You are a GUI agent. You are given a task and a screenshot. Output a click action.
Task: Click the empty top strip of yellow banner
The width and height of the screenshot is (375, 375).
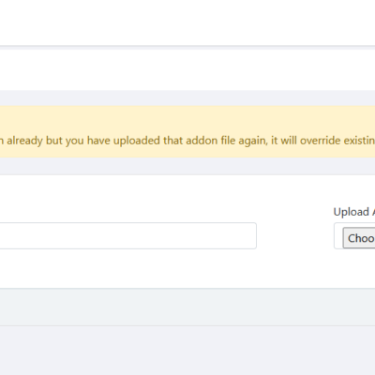[x=187, y=119]
